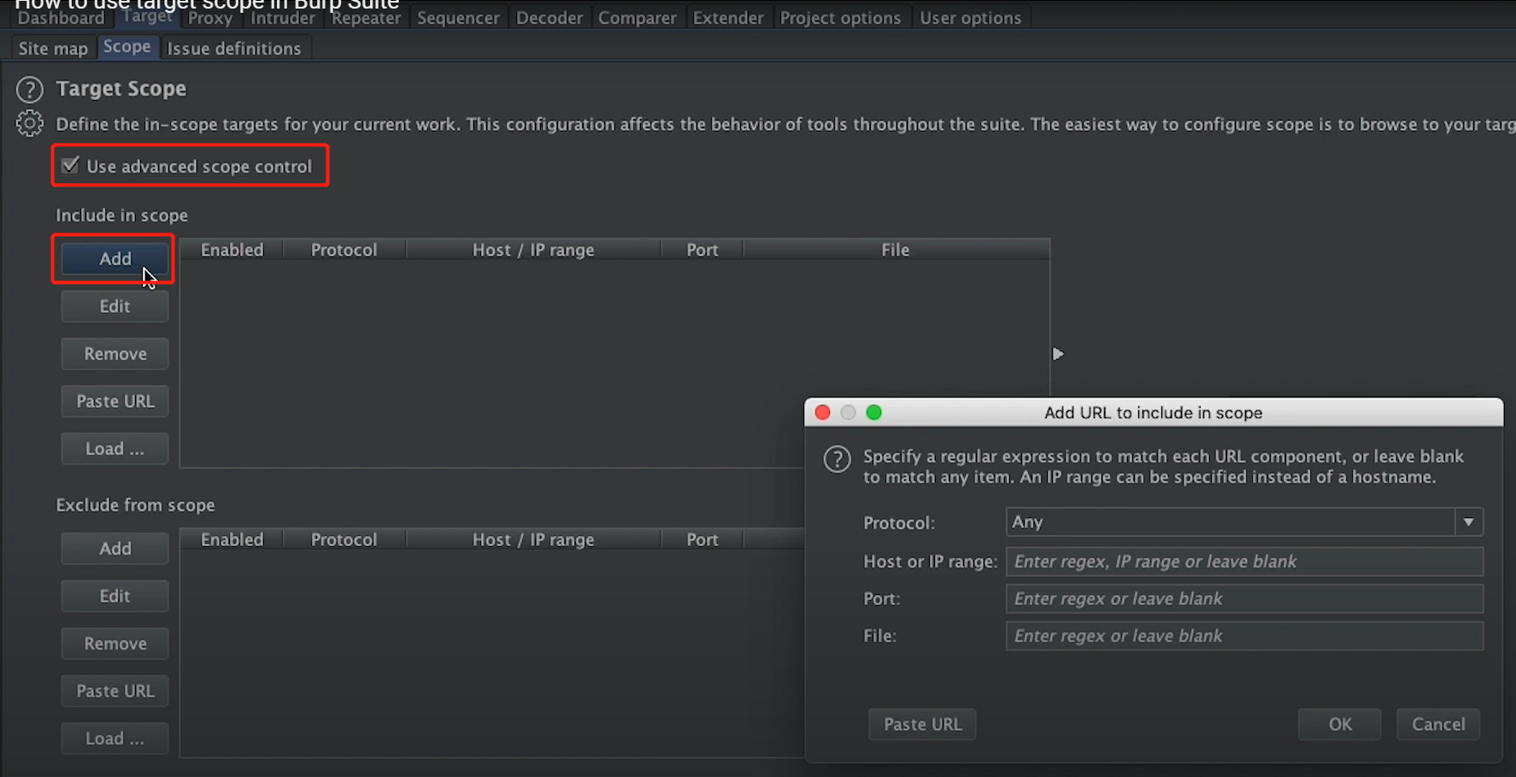Open the Decoder tab
Viewport: 1516px width, 777px height.
[549, 17]
